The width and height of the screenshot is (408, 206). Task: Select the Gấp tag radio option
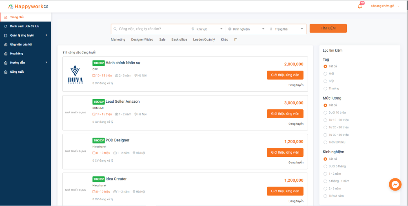pos(325,81)
